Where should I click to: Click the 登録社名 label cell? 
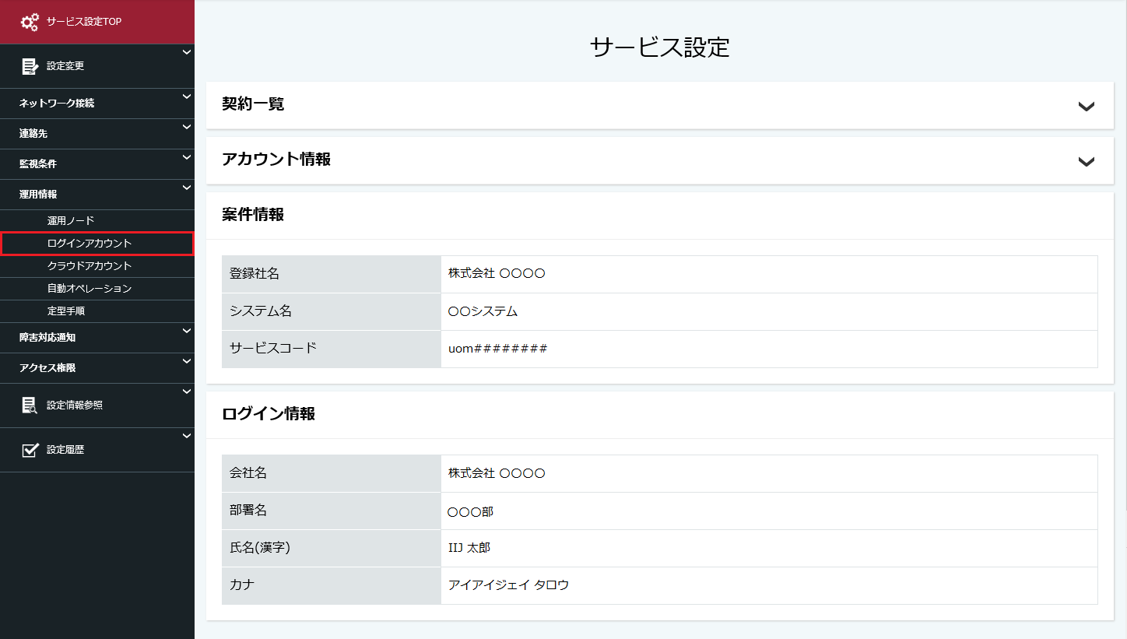pos(332,274)
